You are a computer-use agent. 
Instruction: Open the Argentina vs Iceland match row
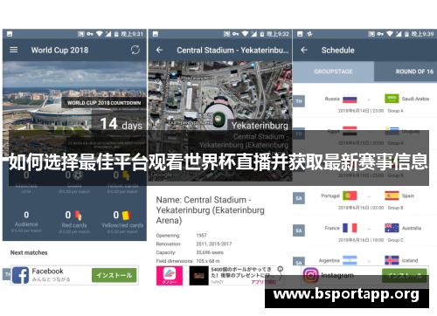click(364, 260)
